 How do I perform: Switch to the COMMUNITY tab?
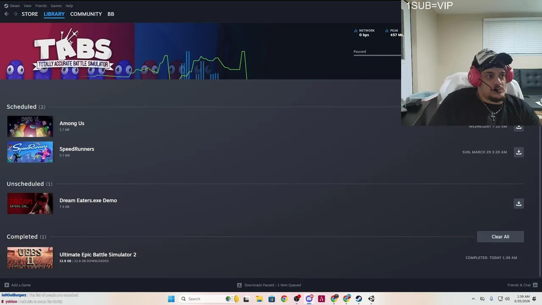pos(86,14)
